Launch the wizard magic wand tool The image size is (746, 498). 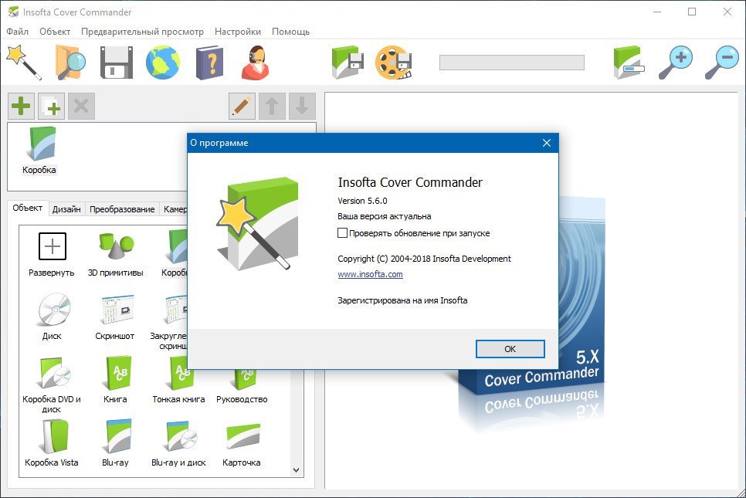[x=24, y=62]
